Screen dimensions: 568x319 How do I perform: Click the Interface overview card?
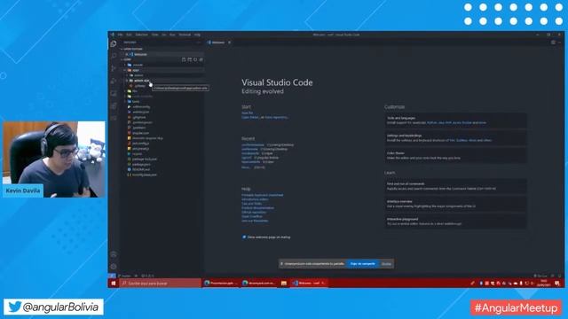click(455, 204)
